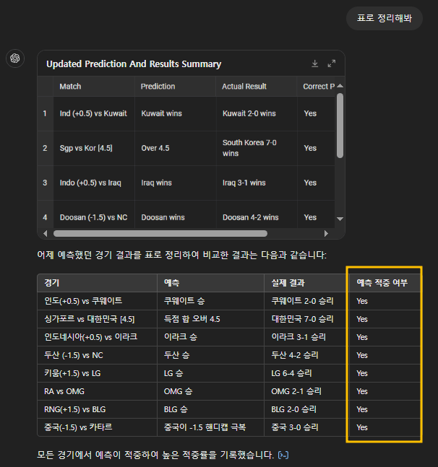Select cell Iraq wins
Viewport: 438px width, 467px height.
coord(175,183)
